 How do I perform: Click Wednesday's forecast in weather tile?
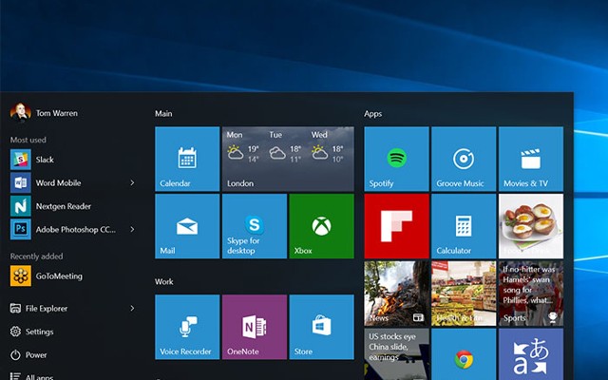click(x=328, y=148)
